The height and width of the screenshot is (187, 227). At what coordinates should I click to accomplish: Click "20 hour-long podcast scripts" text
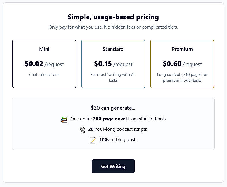[x=117, y=129]
